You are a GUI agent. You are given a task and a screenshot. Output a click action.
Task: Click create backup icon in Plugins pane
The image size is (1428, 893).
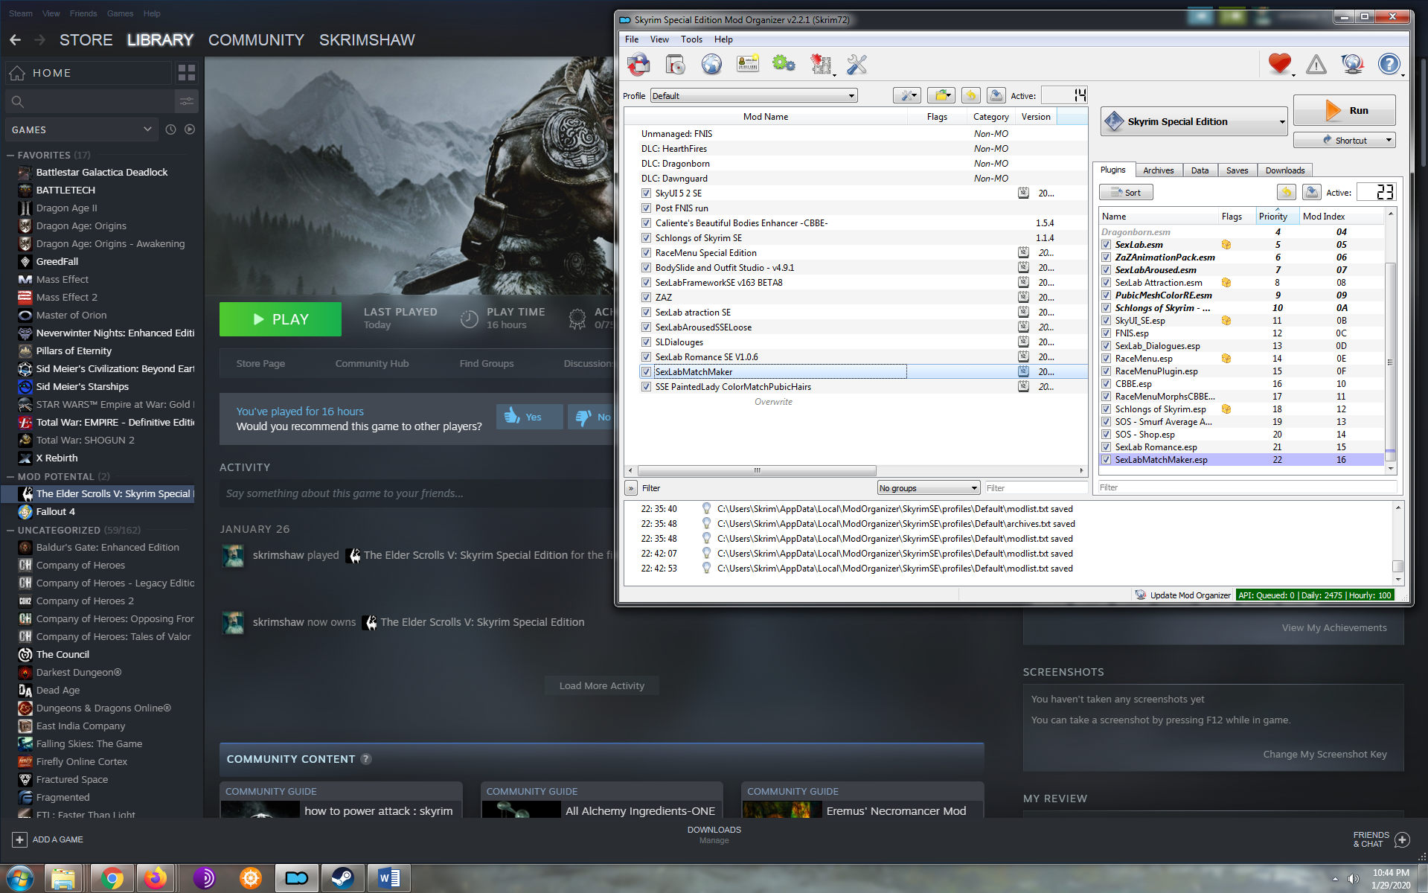[x=1311, y=192]
